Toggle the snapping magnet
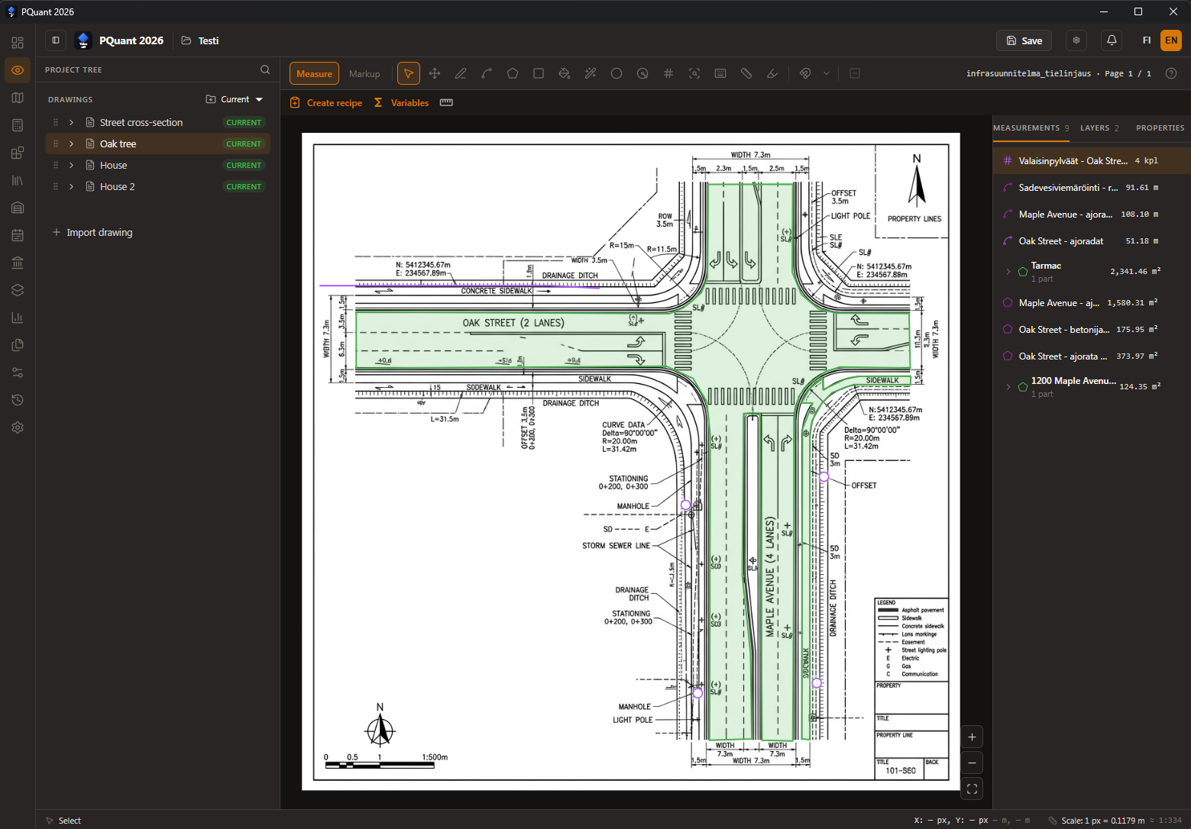The width and height of the screenshot is (1191, 829). click(805, 74)
